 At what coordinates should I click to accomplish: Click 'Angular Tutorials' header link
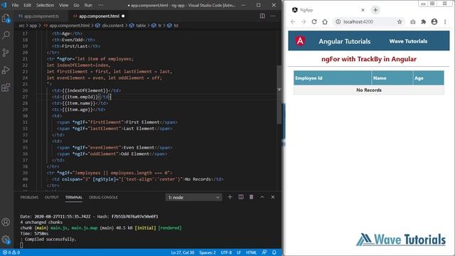coord(344,41)
